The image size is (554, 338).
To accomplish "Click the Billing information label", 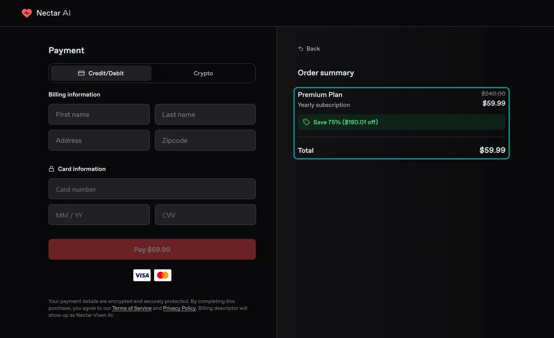I will click(x=74, y=94).
